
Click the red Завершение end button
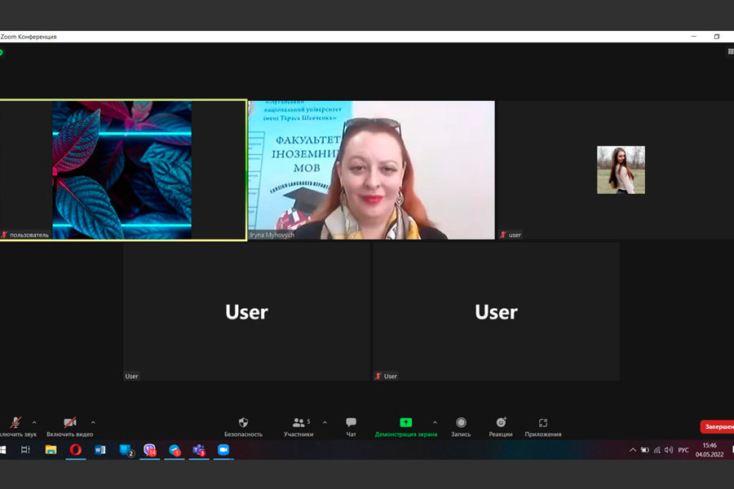(718, 426)
